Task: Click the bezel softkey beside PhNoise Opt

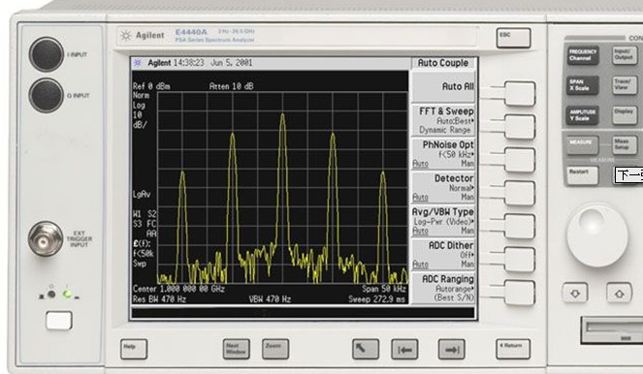Action: pyautogui.click(x=520, y=160)
